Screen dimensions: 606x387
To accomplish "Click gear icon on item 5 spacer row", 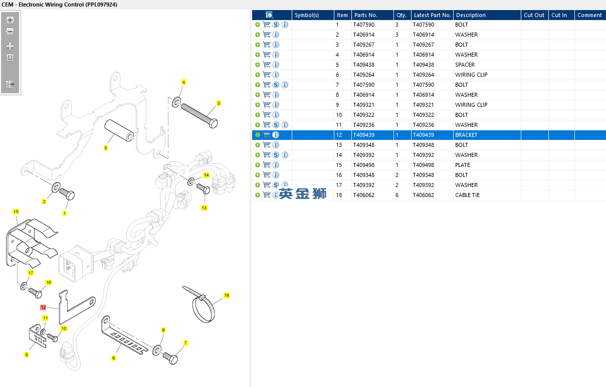I will (x=258, y=65).
